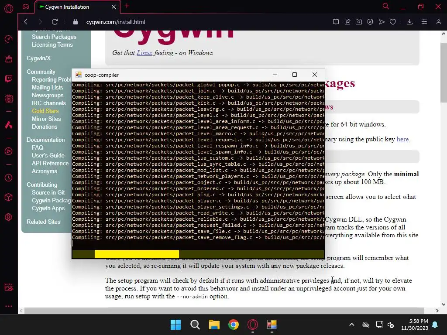Viewport: 447px width, 335px height.
Task: Open sidebar three-dots setup menu
Action: click(x=9, y=306)
